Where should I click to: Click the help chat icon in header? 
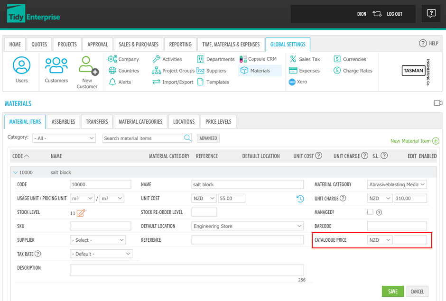coord(431,13)
